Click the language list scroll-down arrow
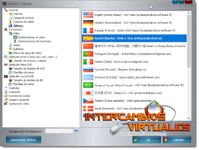This screenshot has height=150, width=199. pyautogui.click(x=189, y=118)
